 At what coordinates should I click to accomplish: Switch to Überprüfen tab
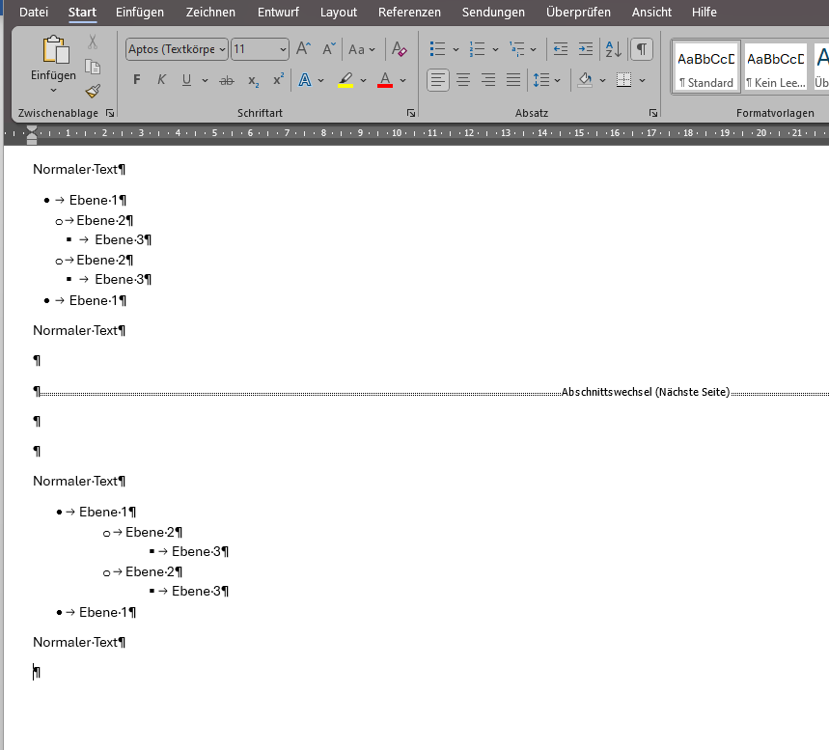pos(578,12)
